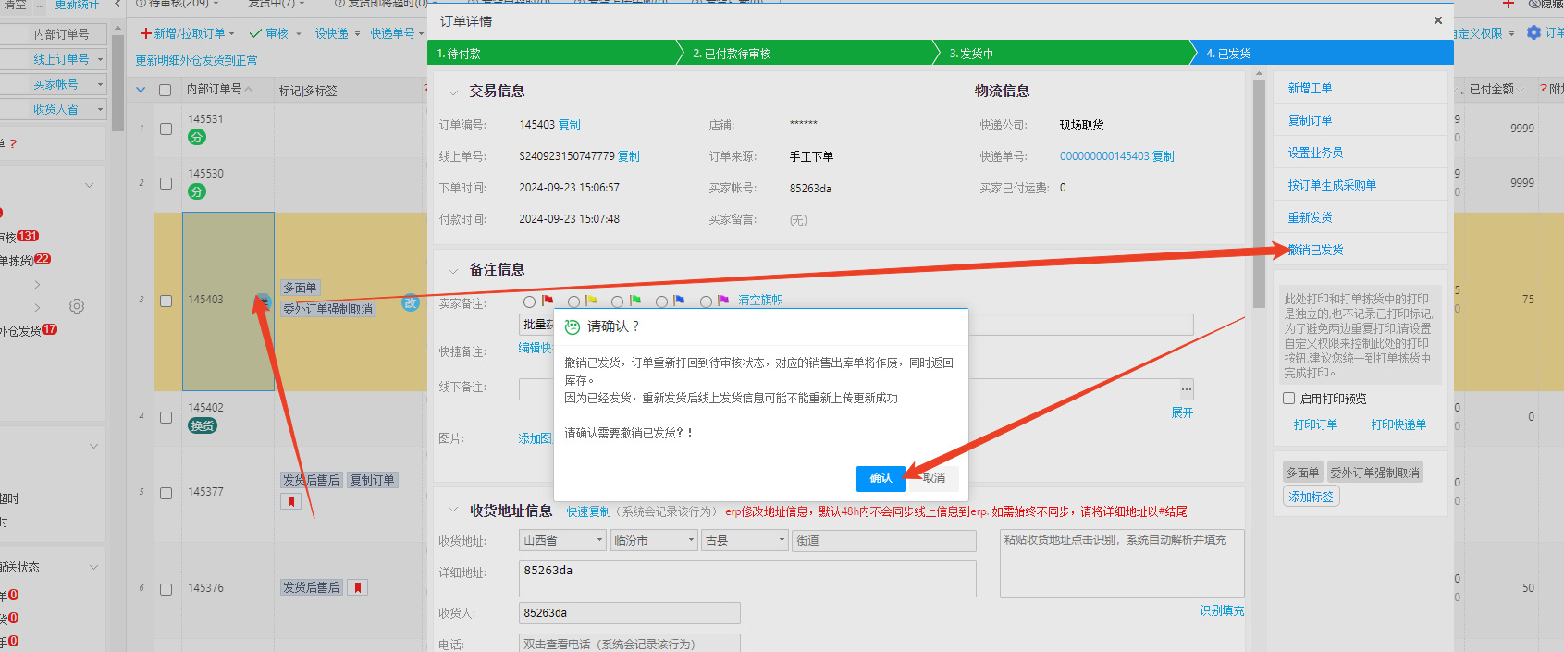Screen dimensions: 1564x652
Task: Click the 详细地址 input field
Action: pyautogui.click(x=747, y=578)
